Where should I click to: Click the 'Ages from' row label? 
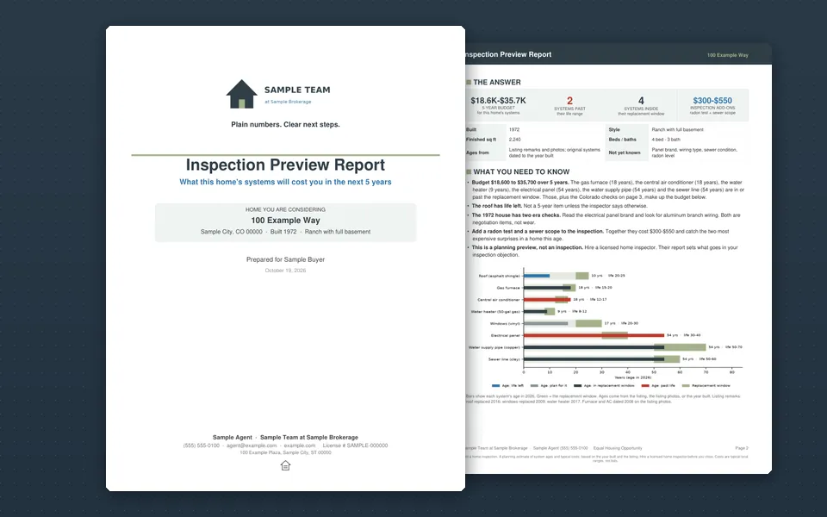[477, 153]
